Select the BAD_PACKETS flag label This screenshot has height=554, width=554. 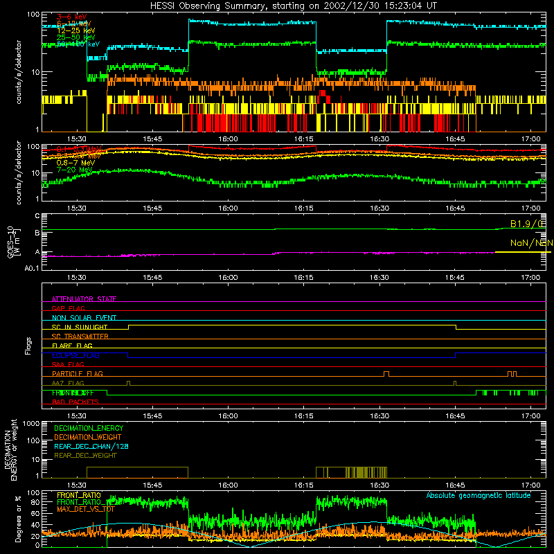point(75,402)
